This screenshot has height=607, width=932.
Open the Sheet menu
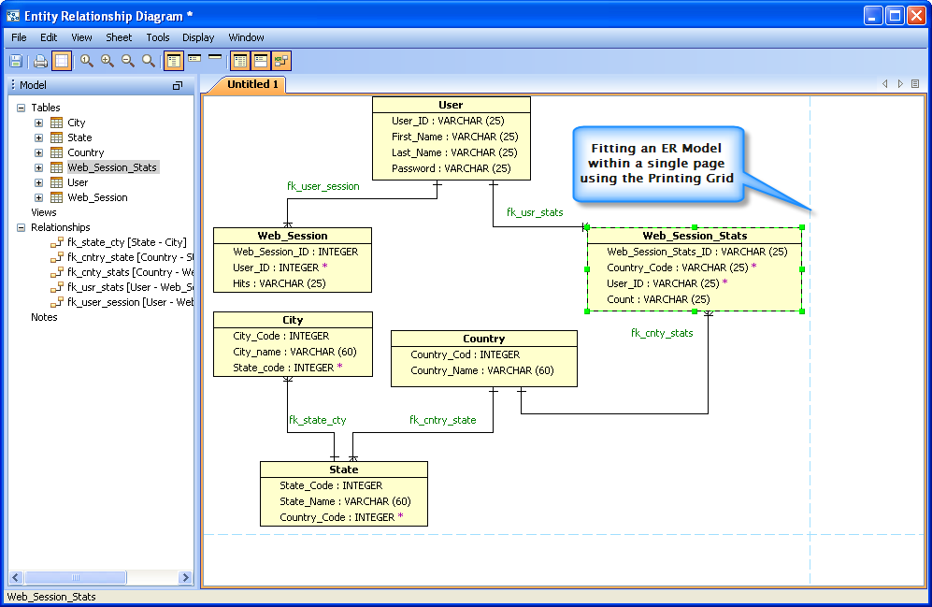(119, 37)
